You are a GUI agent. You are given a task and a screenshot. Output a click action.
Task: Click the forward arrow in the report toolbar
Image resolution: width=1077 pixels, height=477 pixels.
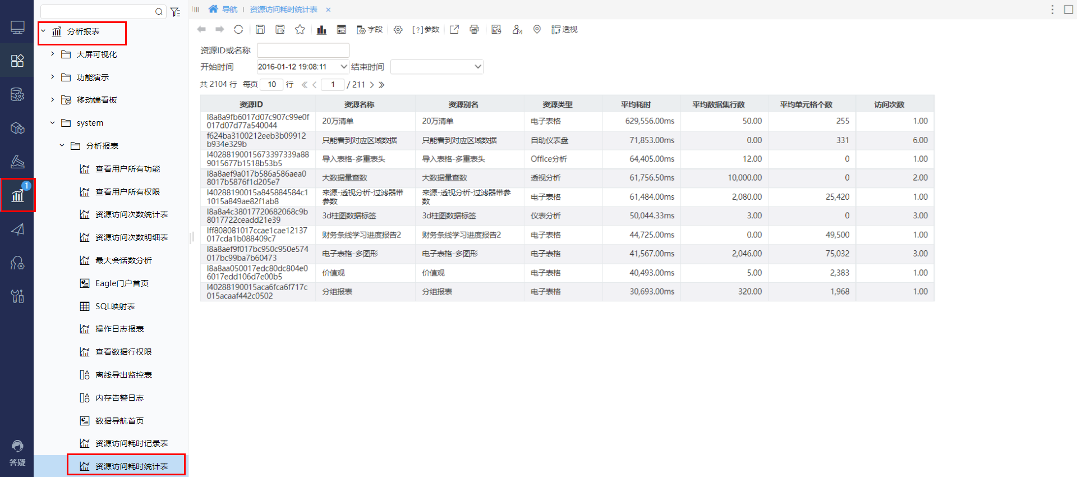click(x=220, y=29)
